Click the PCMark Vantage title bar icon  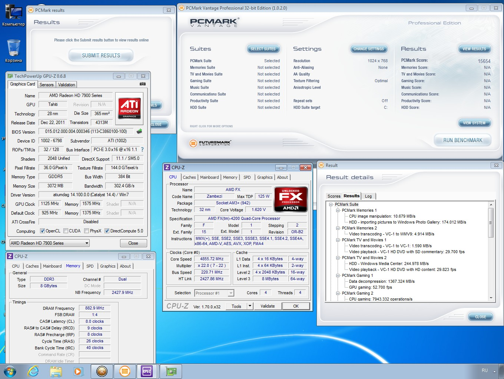(182, 8)
